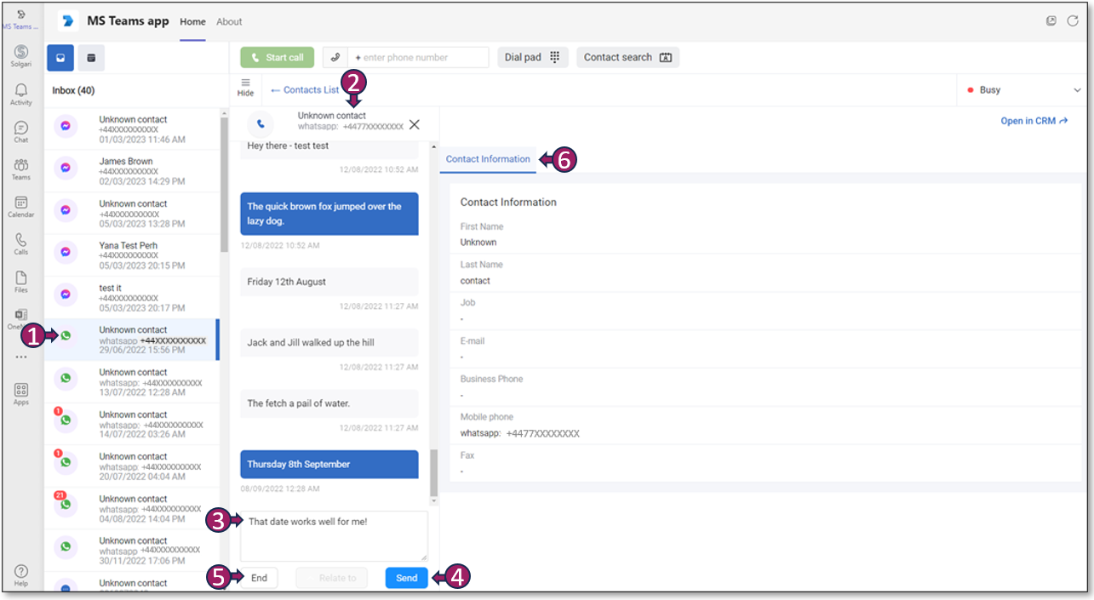Select Calls in the Teams sidebar
Image resolution: width=1094 pixels, height=600 pixels.
(20, 246)
